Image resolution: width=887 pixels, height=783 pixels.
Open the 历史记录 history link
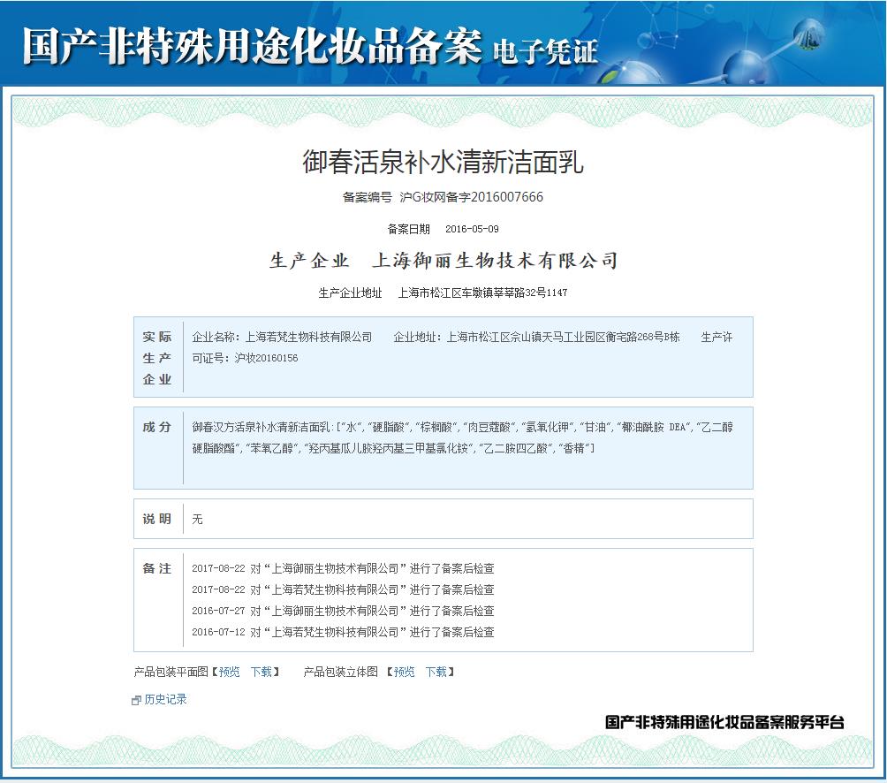(165, 699)
